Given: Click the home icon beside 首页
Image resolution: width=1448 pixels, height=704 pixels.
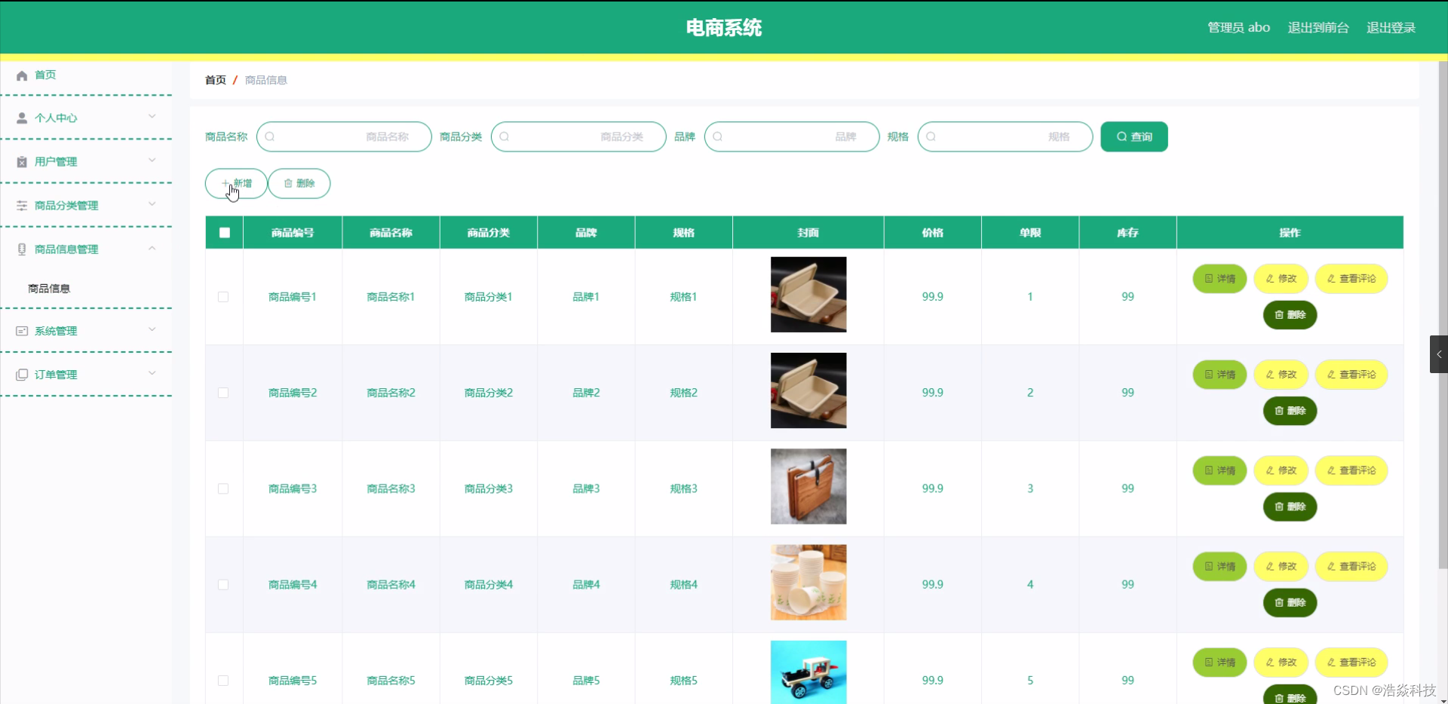Looking at the screenshot, I should [20, 75].
